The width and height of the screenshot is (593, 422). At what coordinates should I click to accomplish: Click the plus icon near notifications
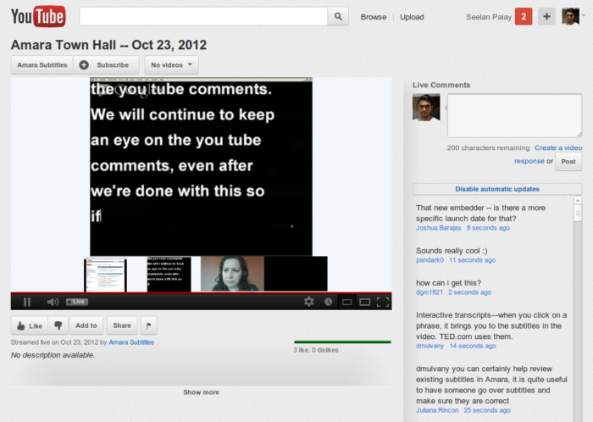pyautogui.click(x=546, y=17)
